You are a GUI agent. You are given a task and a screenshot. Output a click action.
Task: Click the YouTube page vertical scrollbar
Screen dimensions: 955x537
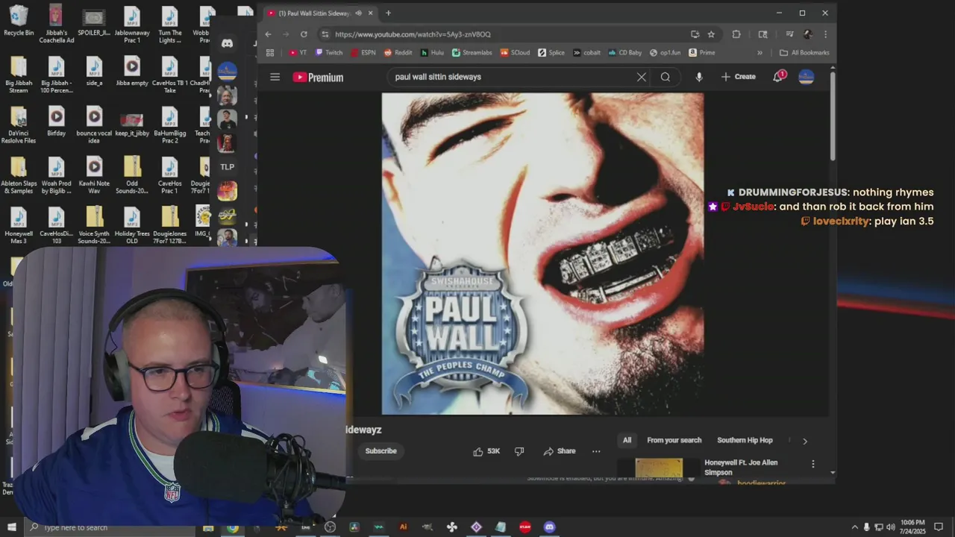pyautogui.click(x=833, y=116)
